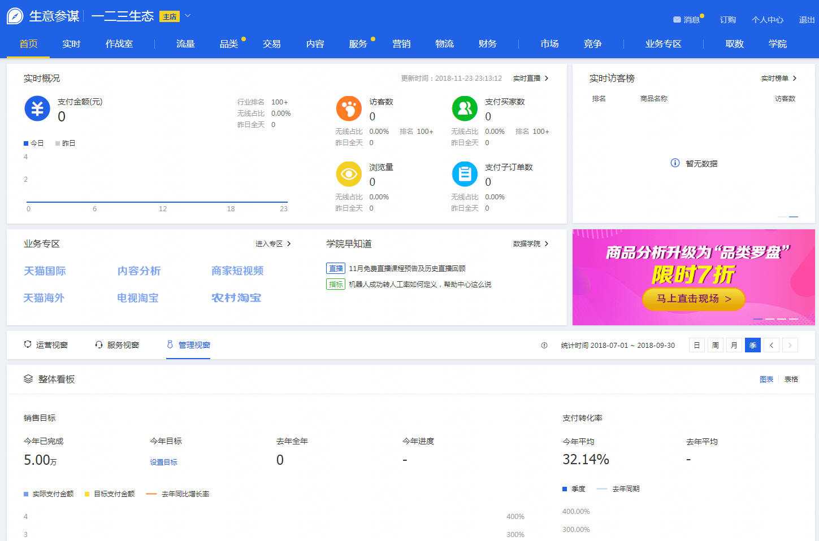Open the 实时 nav tab
The height and width of the screenshot is (541, 819).
click(x=71, y=44)
